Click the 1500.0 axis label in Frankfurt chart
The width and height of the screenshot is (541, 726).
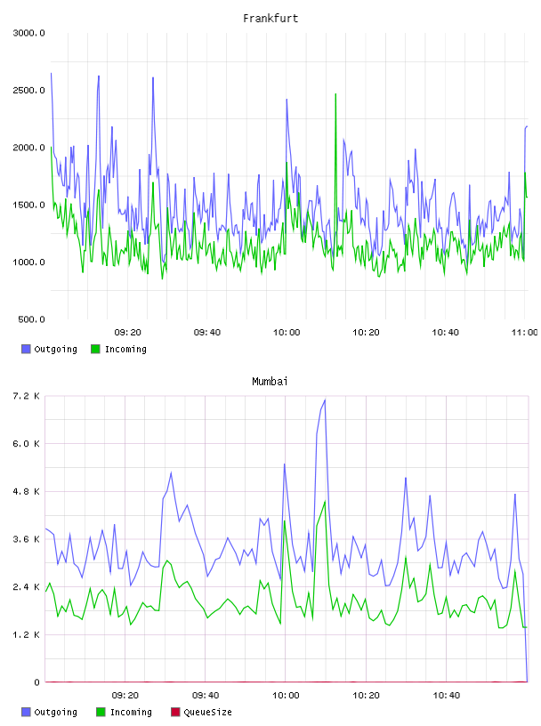point(28,206)
